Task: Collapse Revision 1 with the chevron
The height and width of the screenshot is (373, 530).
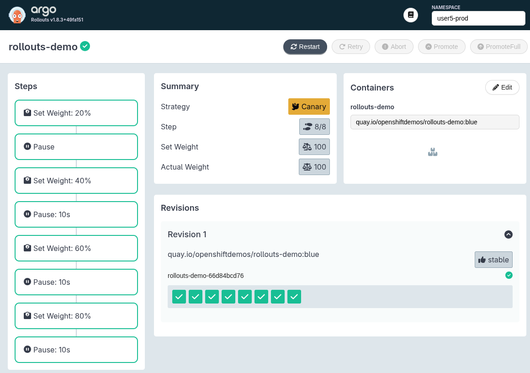Action: pos(508,234)
